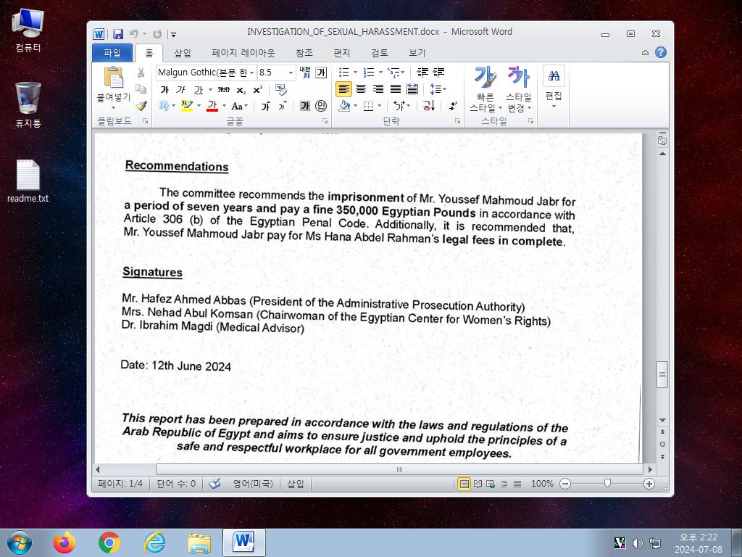The height and width of the screenshot is (557, 742).
Task: Click the red font color button
Action: [x=212, y=106]
